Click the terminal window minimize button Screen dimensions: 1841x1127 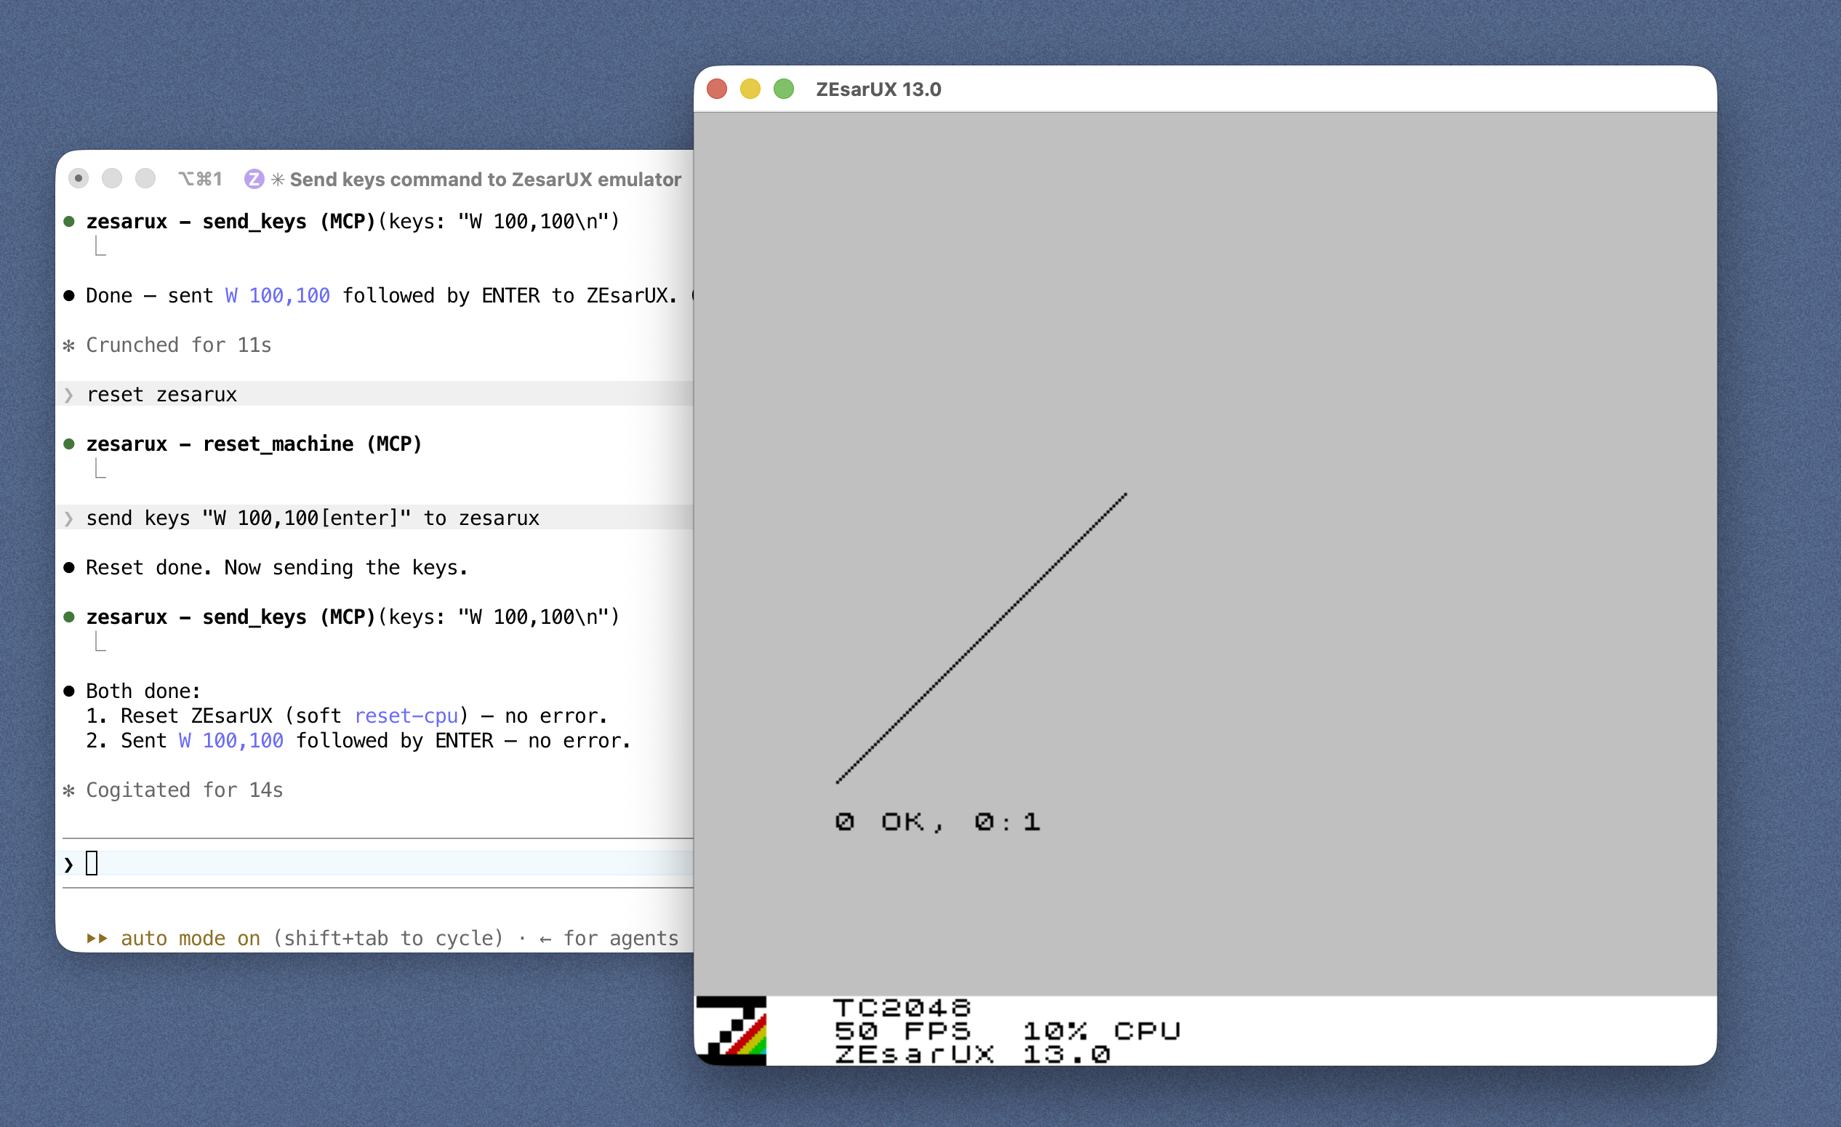(112, 179)
